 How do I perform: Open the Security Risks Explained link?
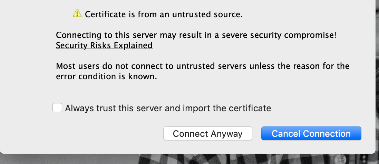click(x=104, y=45)
